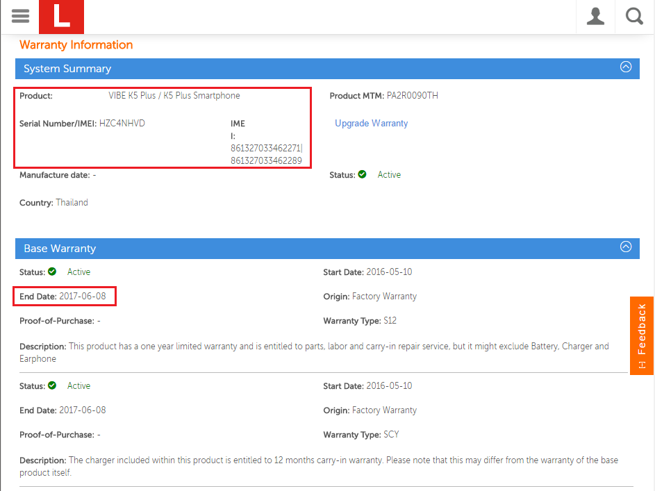Click the Upgrade Warranty link
The width and height of the screenshot is (655, 491).
coord(371,123)
